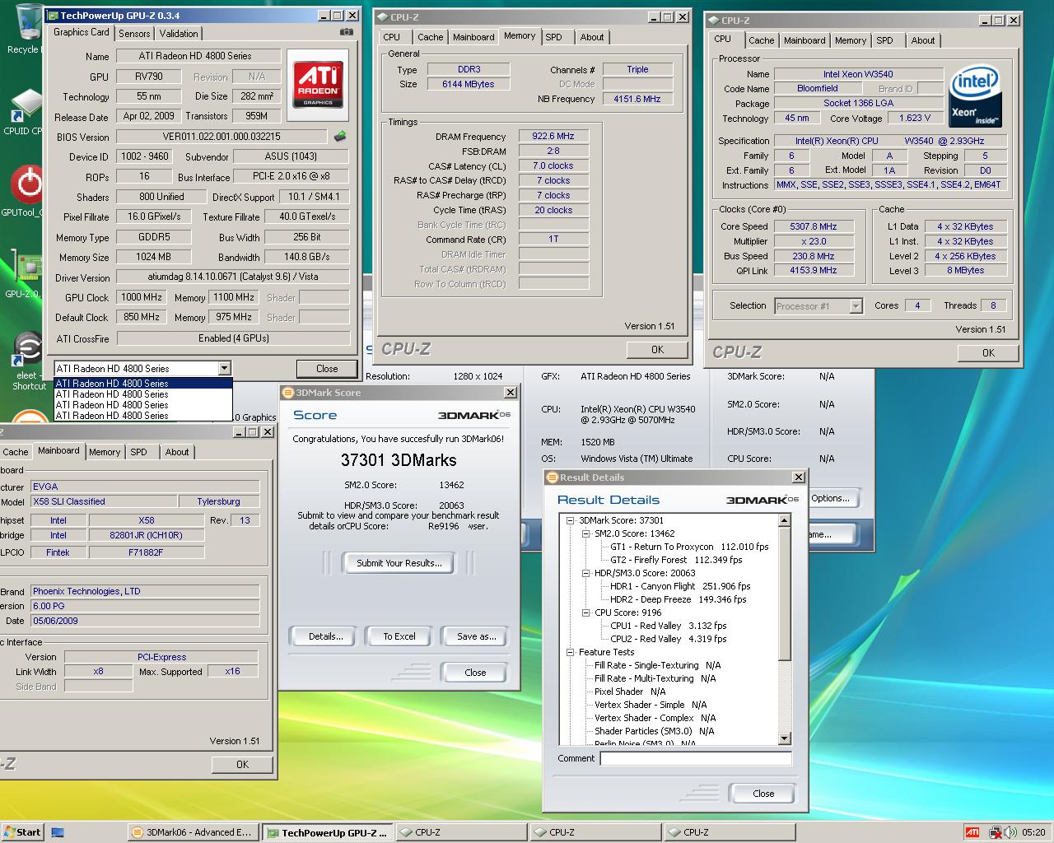The image size is (1054, 843).
Task: Click the BIOS save chip icon in GPU-Z
Action: (340, 136)
